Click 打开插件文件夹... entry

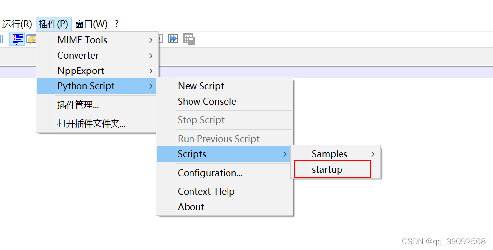click(97, 123)
